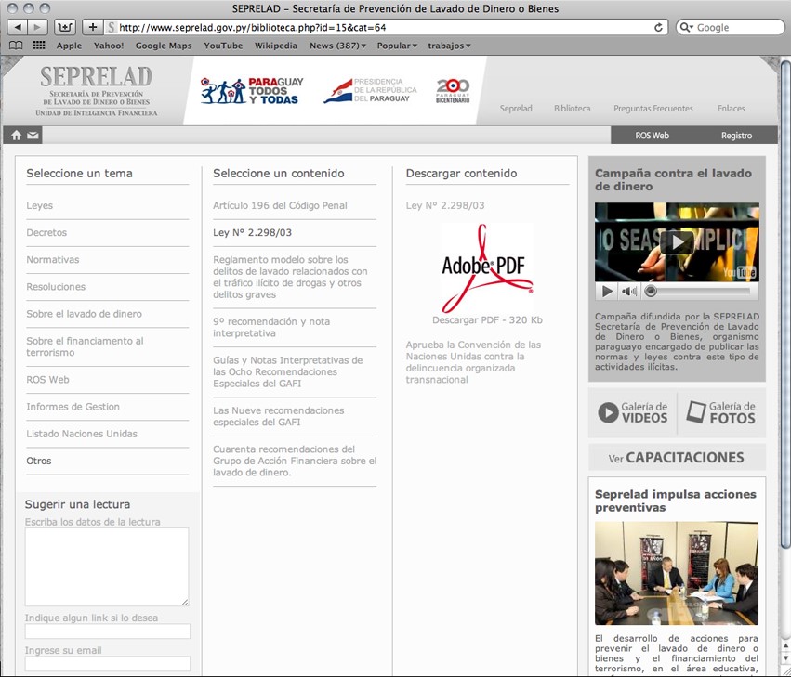Select ROS Web in the topic list

47,380
